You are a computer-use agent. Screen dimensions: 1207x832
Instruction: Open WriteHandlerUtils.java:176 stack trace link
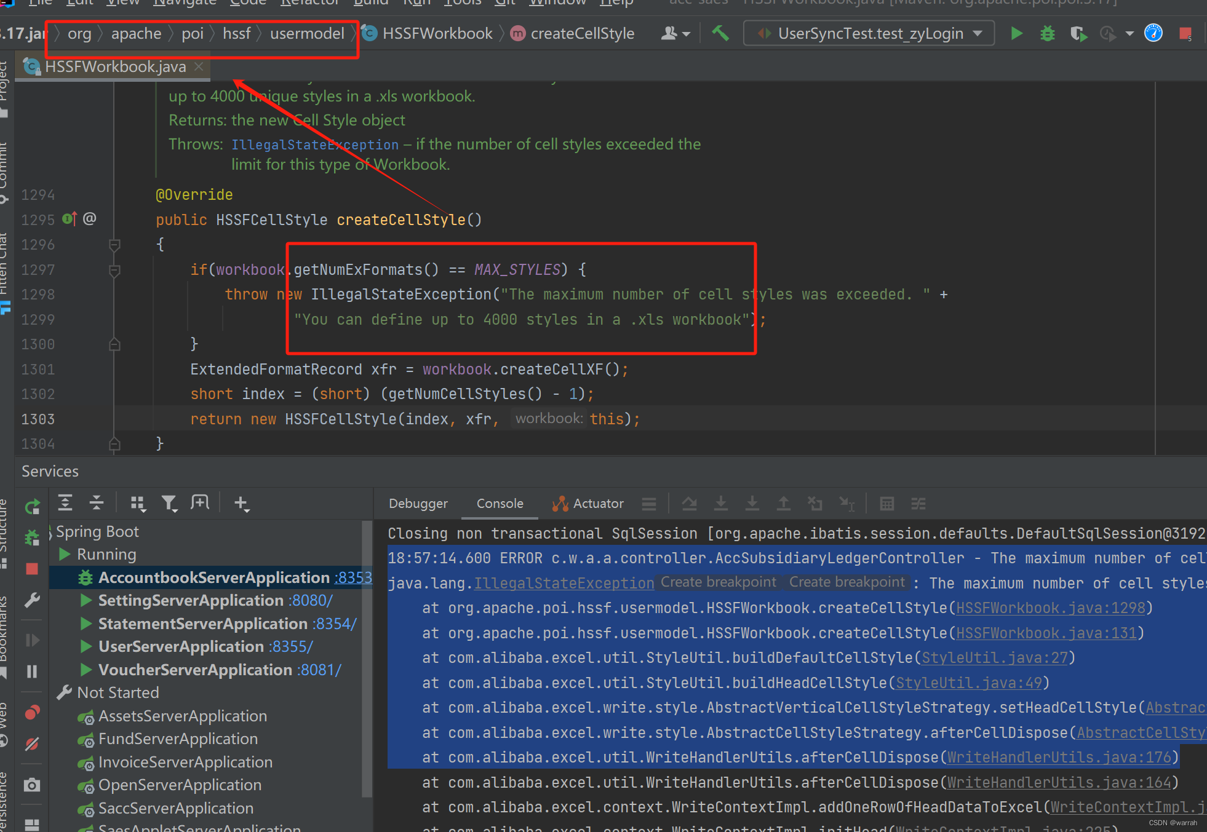tap(1059, 757)
